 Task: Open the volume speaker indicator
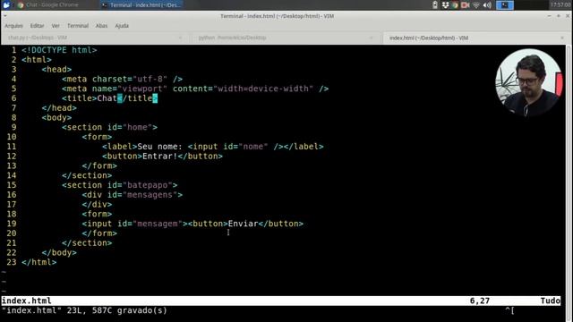487,4
